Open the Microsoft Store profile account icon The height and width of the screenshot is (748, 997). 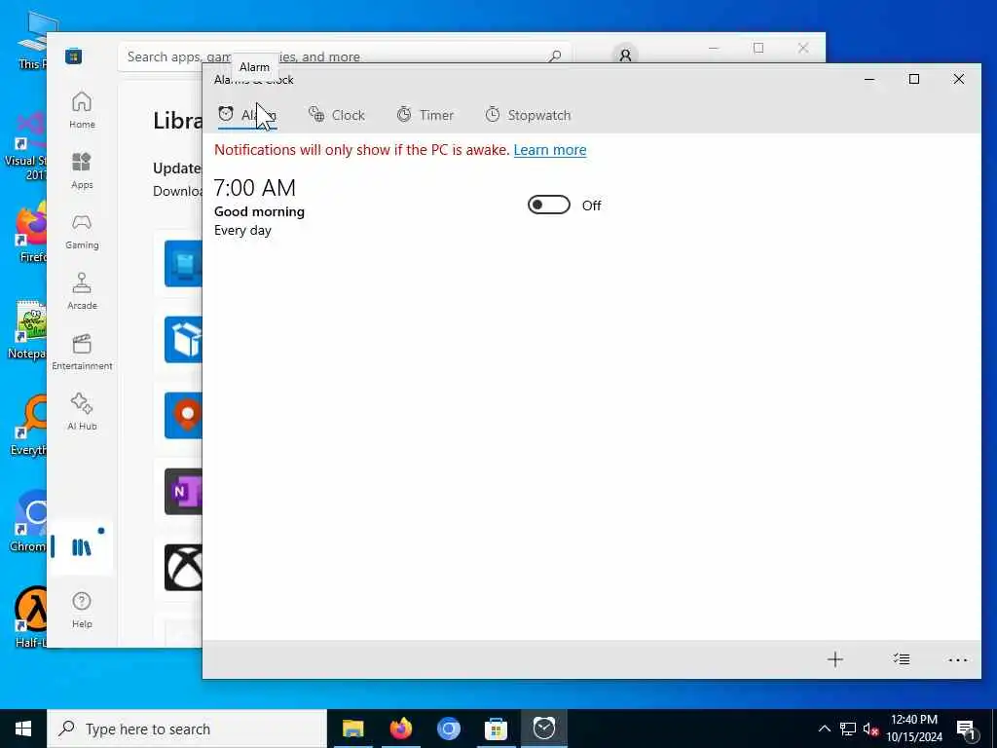[625, 56]
